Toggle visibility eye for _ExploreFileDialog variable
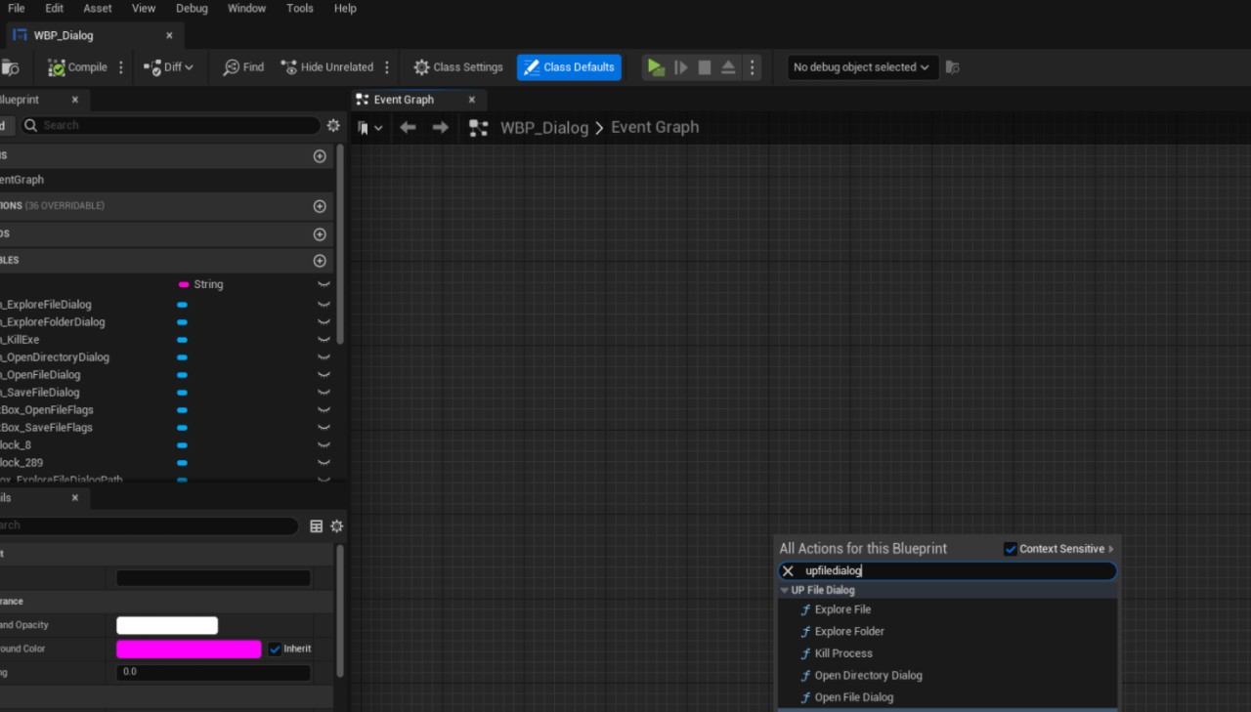 point(324,305)
